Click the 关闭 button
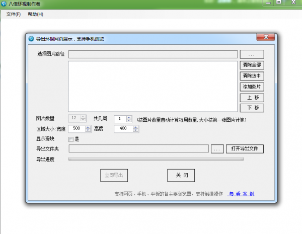This screenshot has height=234, width=302. [x=181, y=175]
